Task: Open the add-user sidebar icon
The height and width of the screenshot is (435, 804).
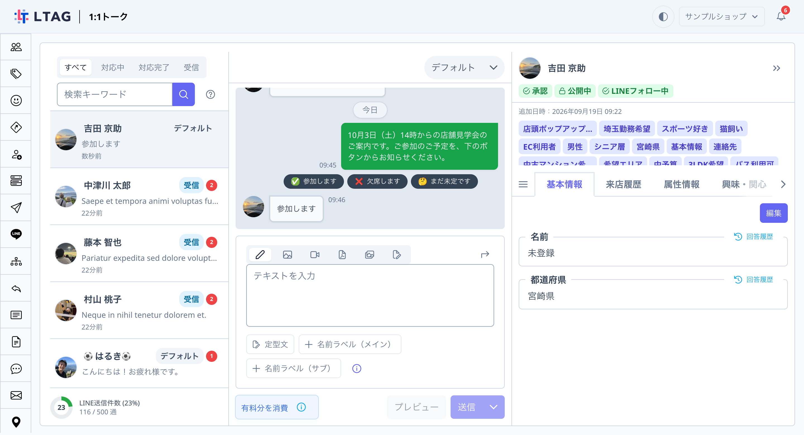Action: tap(16, 154)
